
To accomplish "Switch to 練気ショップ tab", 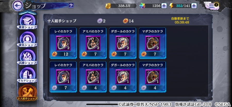I will click(28, 40).
